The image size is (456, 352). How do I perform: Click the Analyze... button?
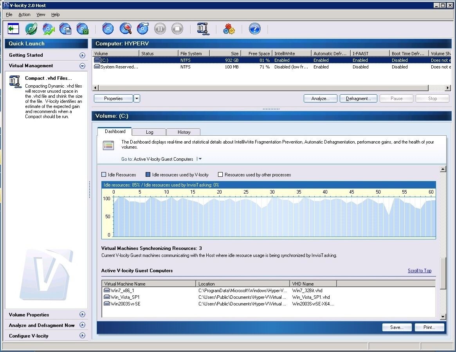321,99
